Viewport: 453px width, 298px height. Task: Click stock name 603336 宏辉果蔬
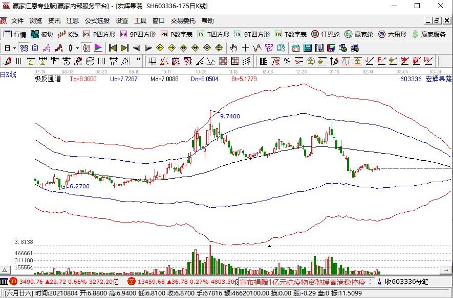pyautogui.click(x=426, y=79)
